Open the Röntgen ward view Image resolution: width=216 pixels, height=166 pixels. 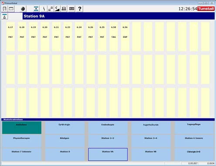click(65, 141)
